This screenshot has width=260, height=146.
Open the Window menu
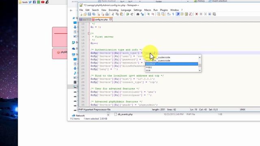[175, 10]
